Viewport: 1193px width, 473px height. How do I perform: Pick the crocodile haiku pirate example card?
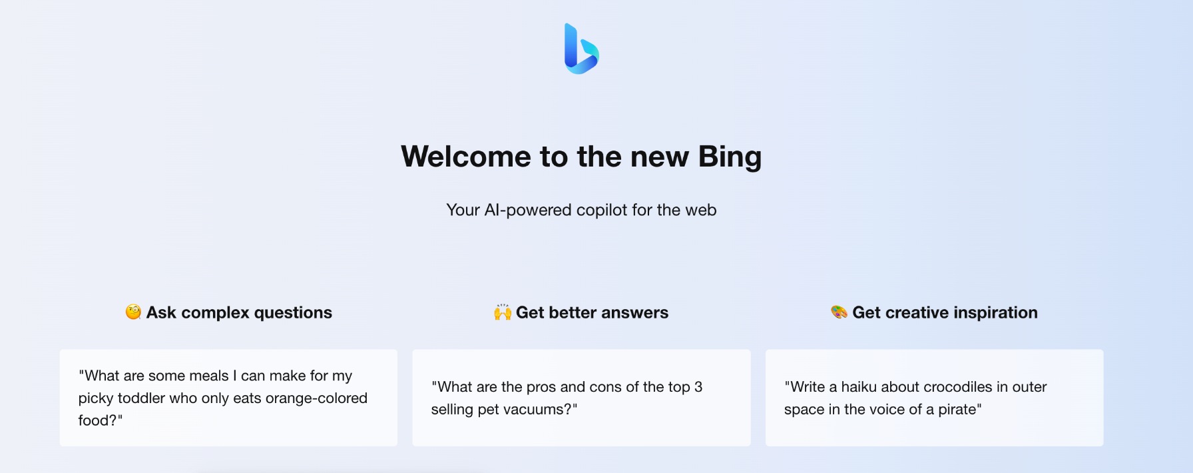tap(934, 398)
